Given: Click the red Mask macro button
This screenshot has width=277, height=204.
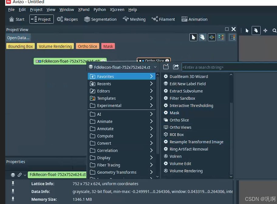Looking at the screenshot, I should pyautogui.click(x=108, y=46).
